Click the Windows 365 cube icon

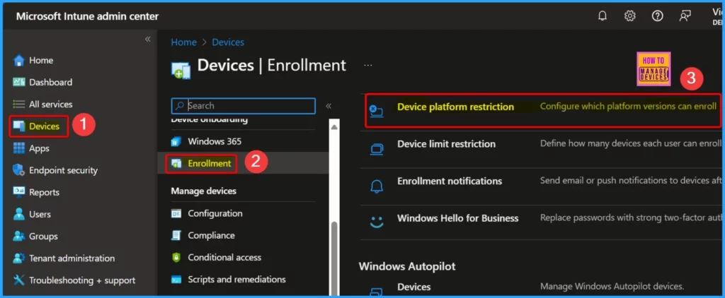click(x=176, y=141)
